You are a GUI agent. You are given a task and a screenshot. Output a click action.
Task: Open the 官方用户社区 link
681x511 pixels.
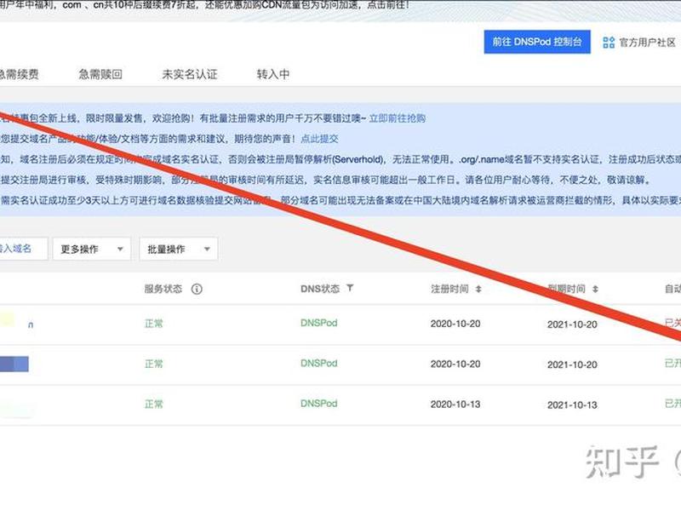pyautogui.click(x=647, y=43)
